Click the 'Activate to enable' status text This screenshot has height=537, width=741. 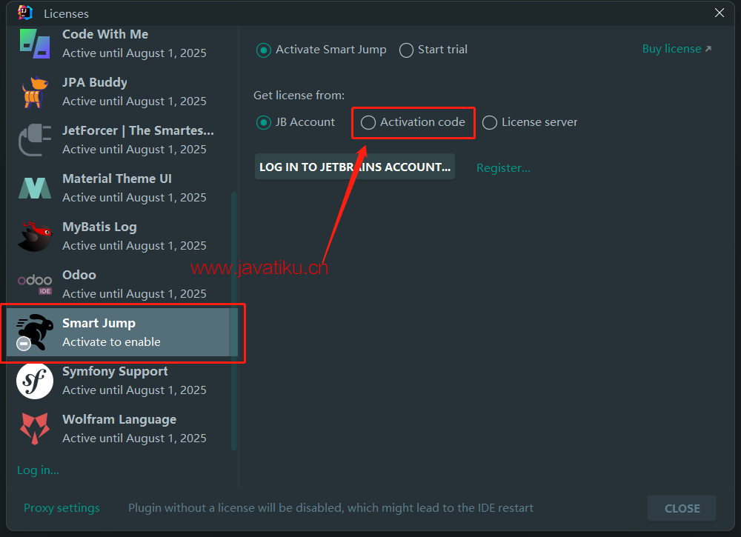[x=112, y=342]
